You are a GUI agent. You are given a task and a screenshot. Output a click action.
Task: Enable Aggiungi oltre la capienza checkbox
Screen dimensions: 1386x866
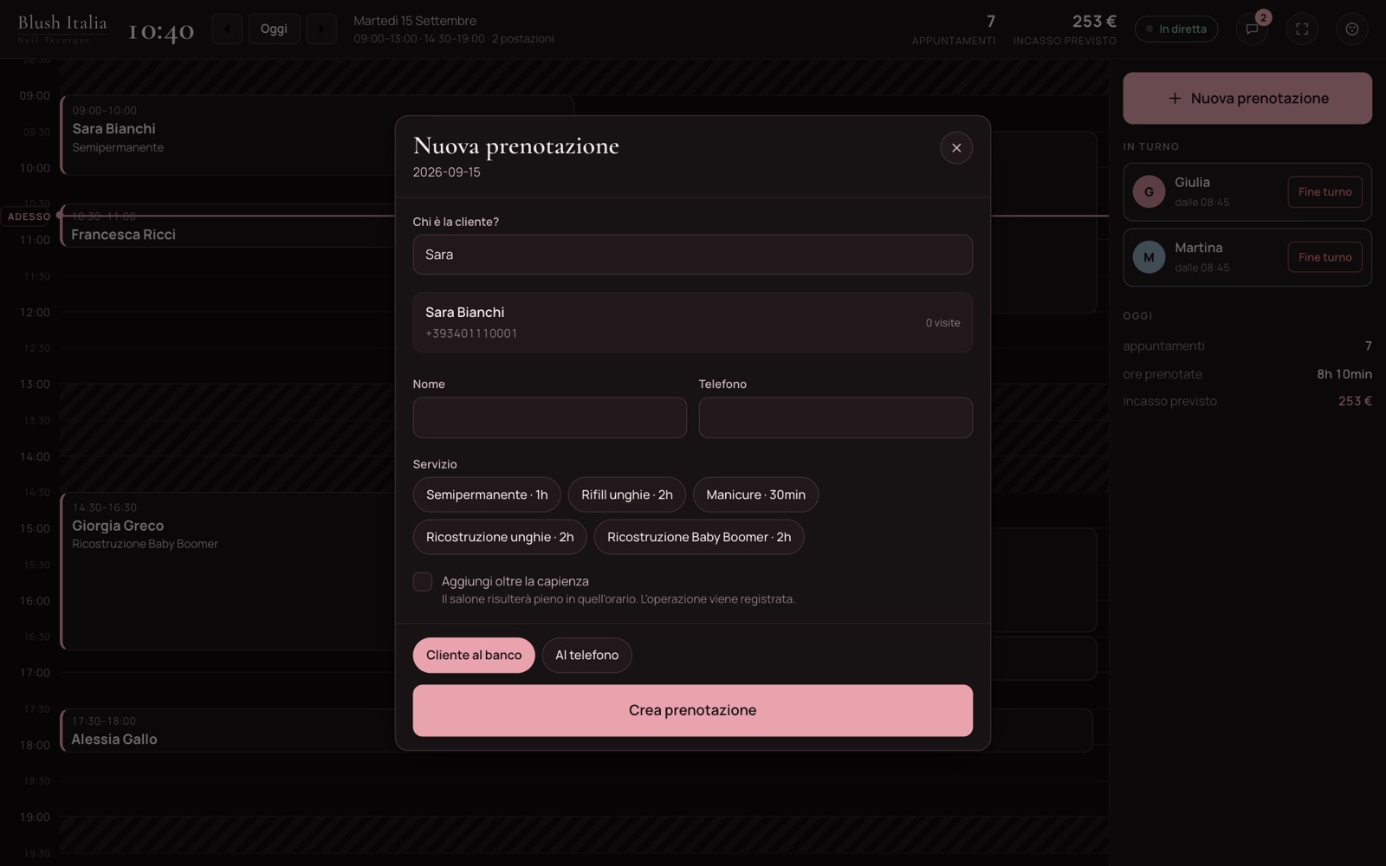click(x=423, y=582)
